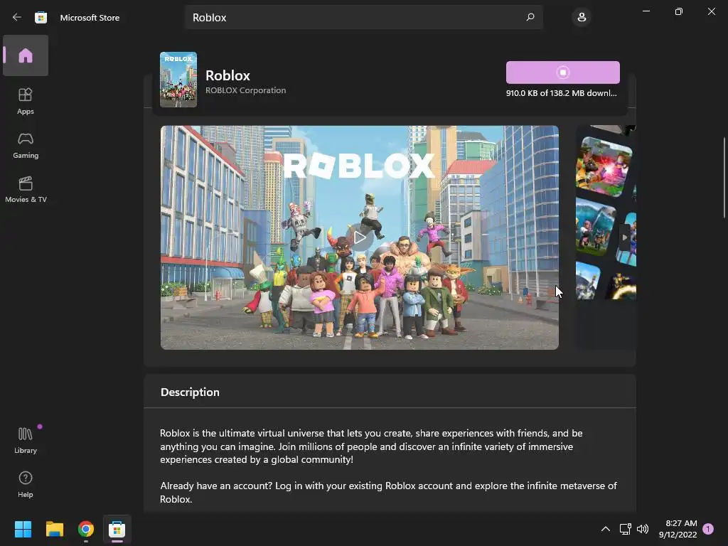The height and width of the screenshot is (546, 728).
Task: Minimize the Microsoft Store window
Action: (x=646, y=11)
